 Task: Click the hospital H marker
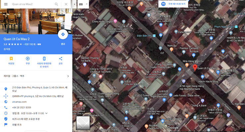[81, 104]
